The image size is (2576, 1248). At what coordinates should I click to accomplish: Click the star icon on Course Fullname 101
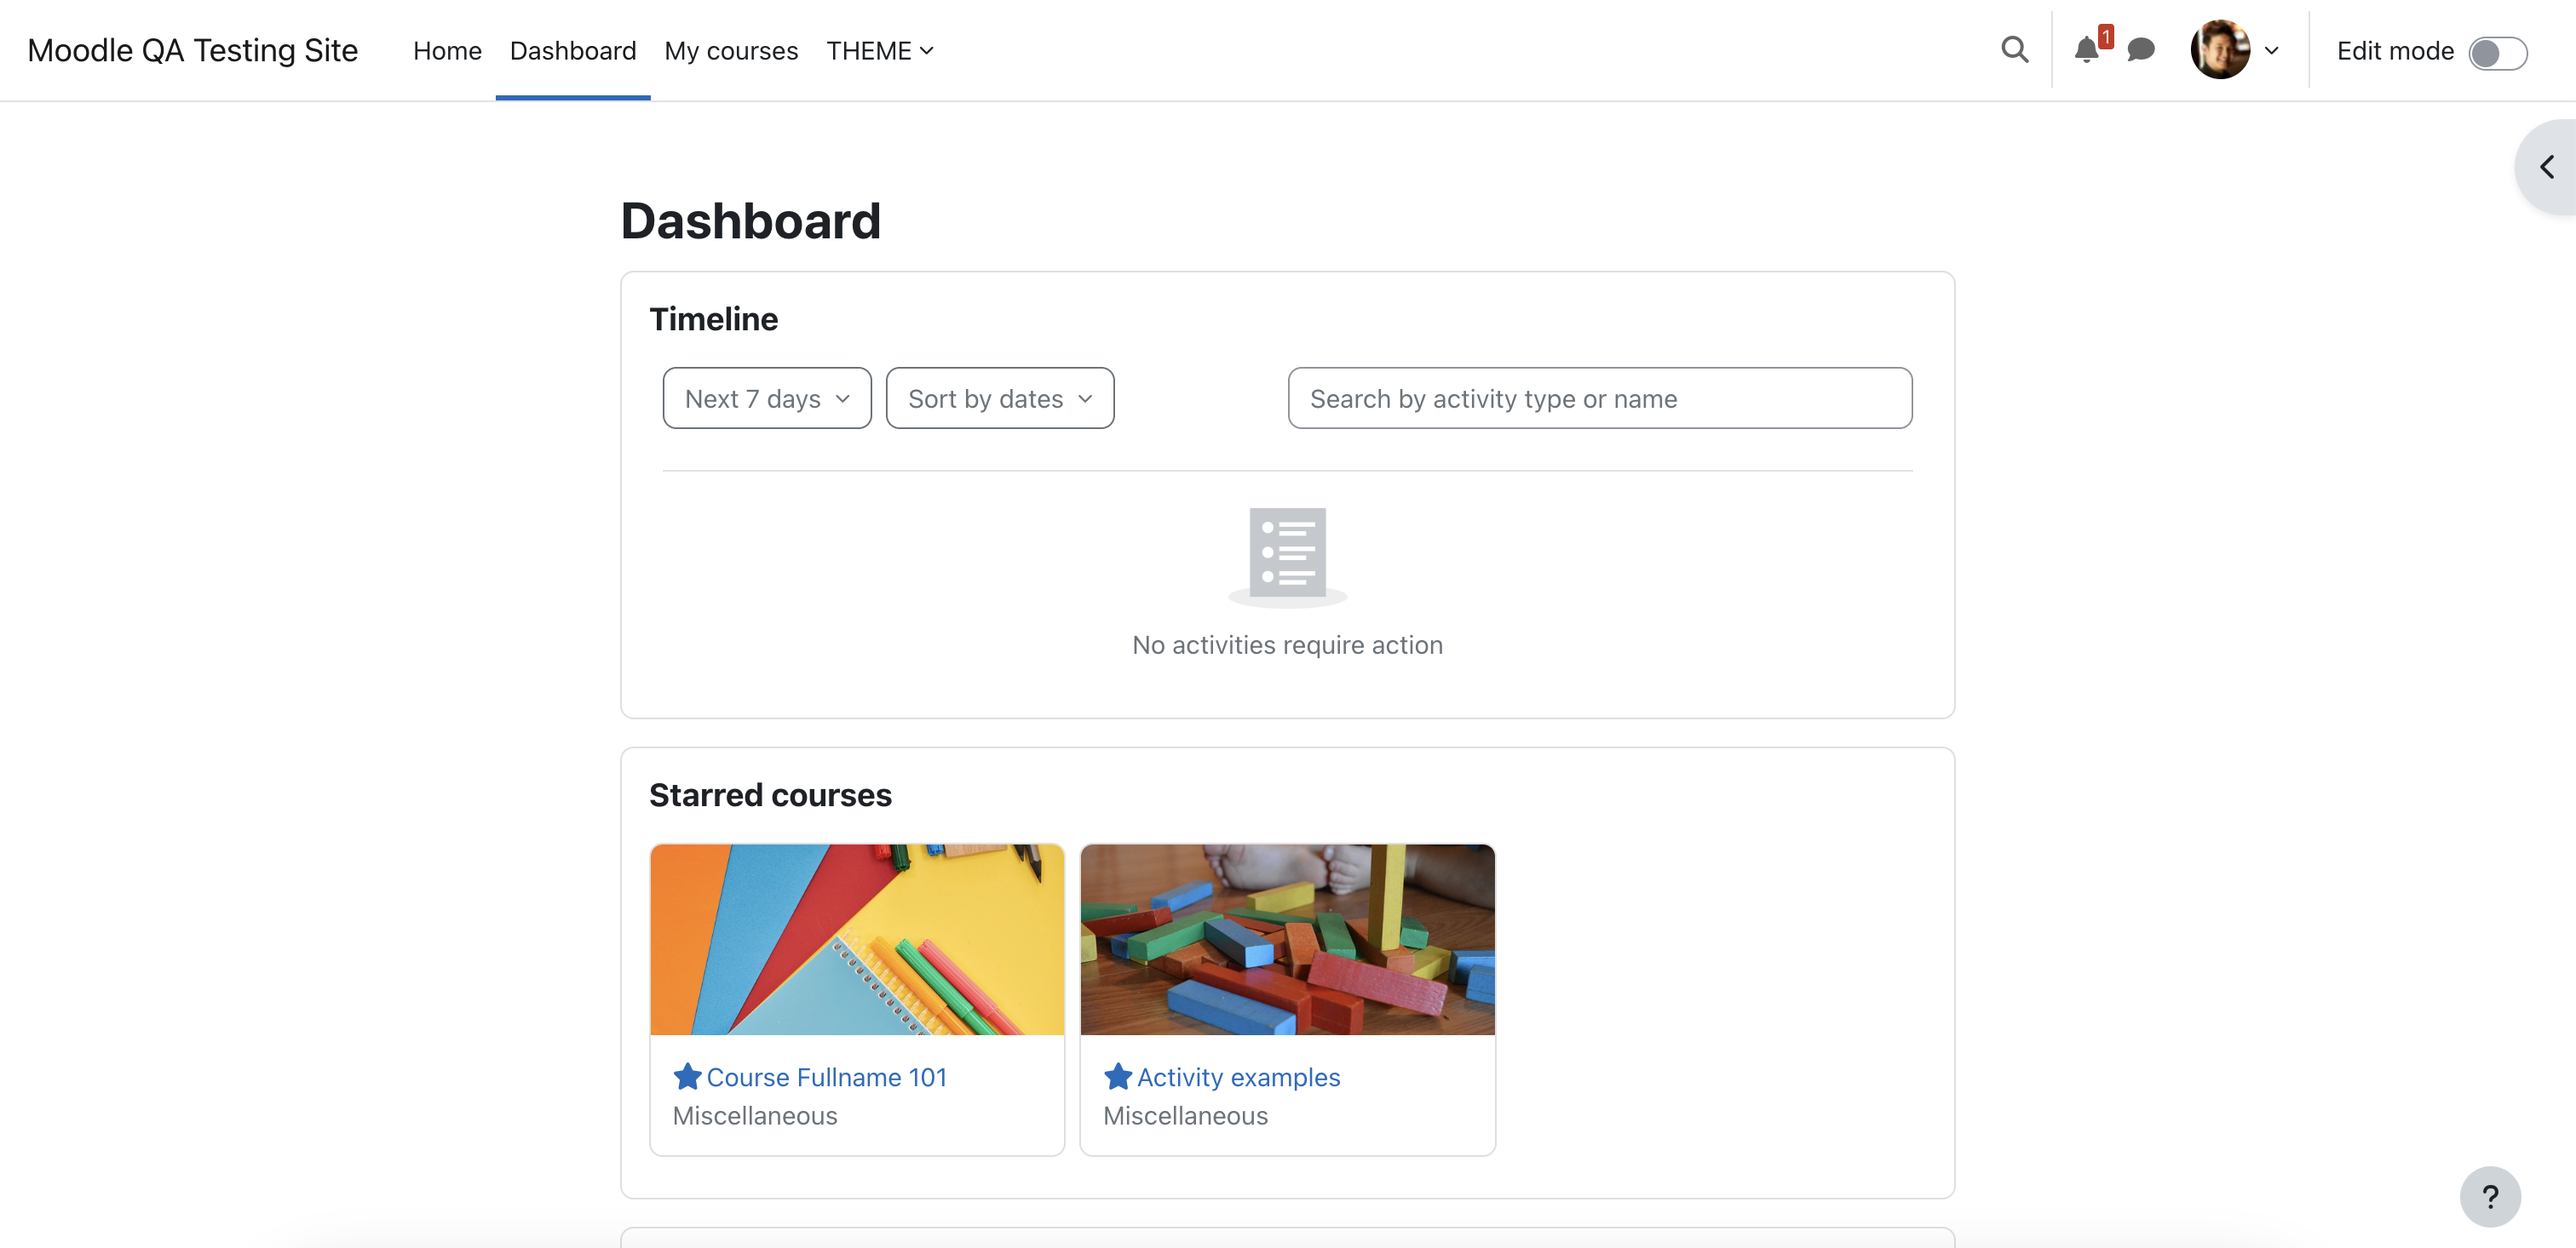(x=687, y=1076)
